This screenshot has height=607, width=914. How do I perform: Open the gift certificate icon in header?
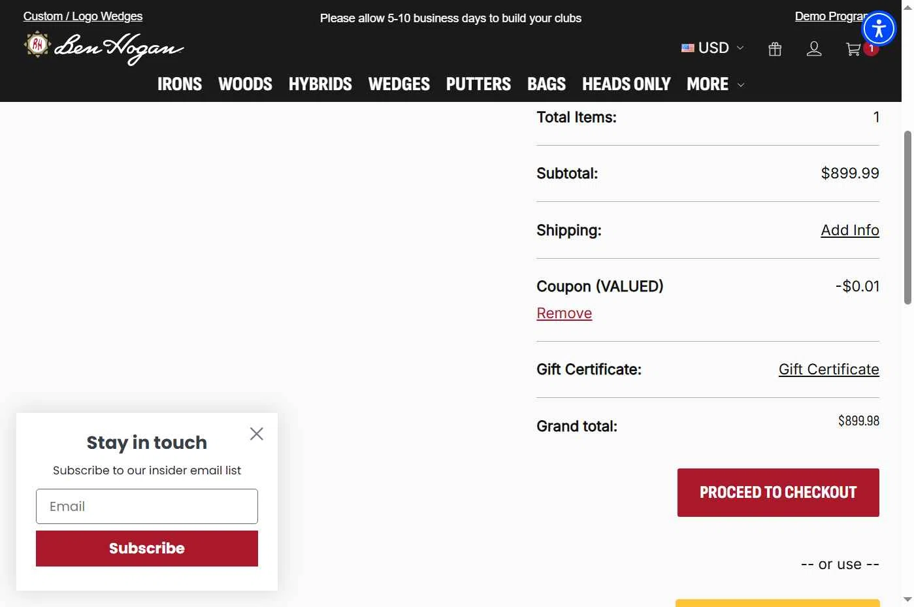click(775, 49)
